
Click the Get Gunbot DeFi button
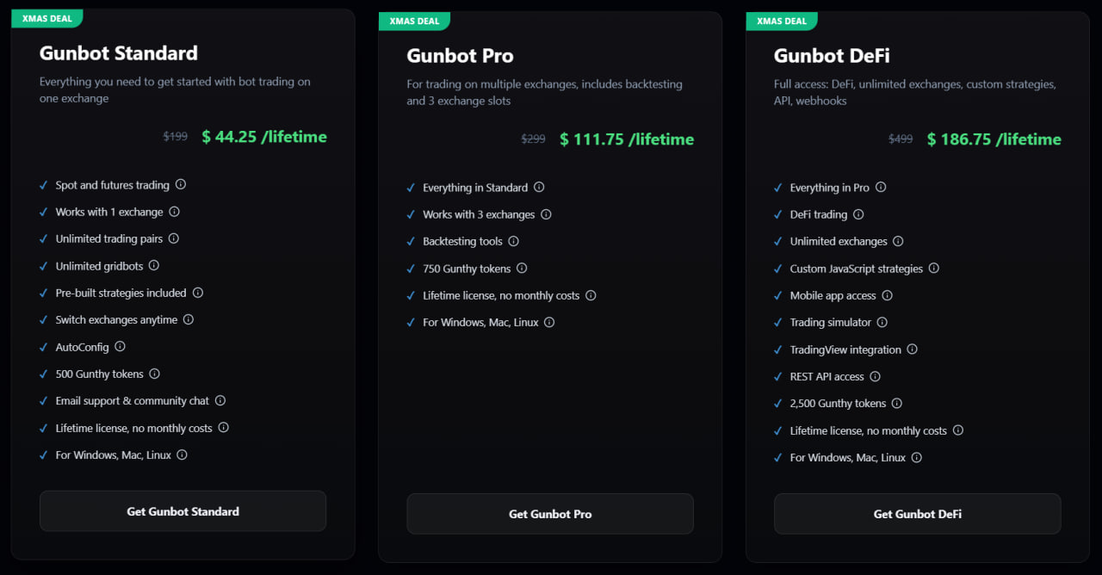coord(917,514)
